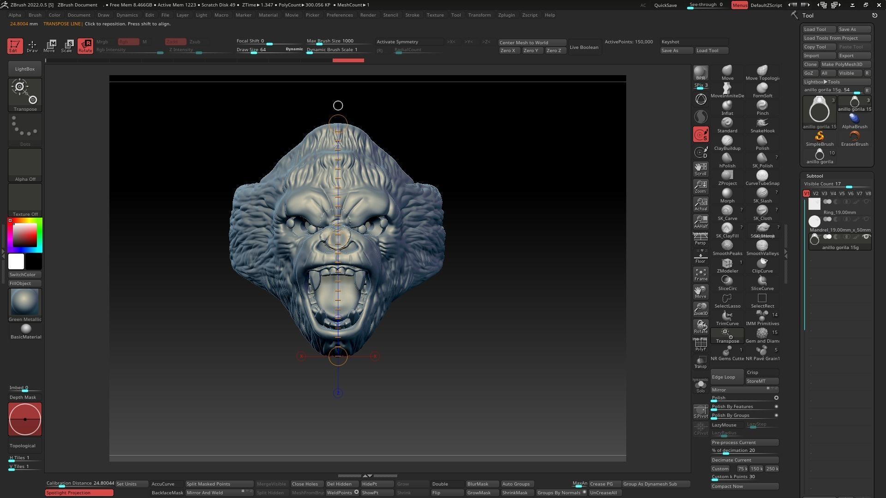Enable Spotlight Projection
The width and height of the screenshot is (886, 498).
(x=79, y=493)
